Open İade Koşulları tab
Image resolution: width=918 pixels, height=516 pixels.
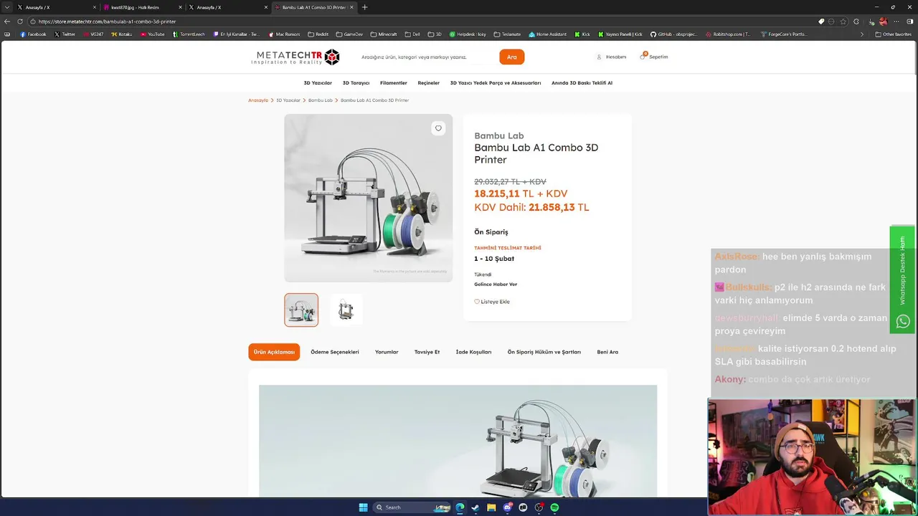[x=473, y=352]
